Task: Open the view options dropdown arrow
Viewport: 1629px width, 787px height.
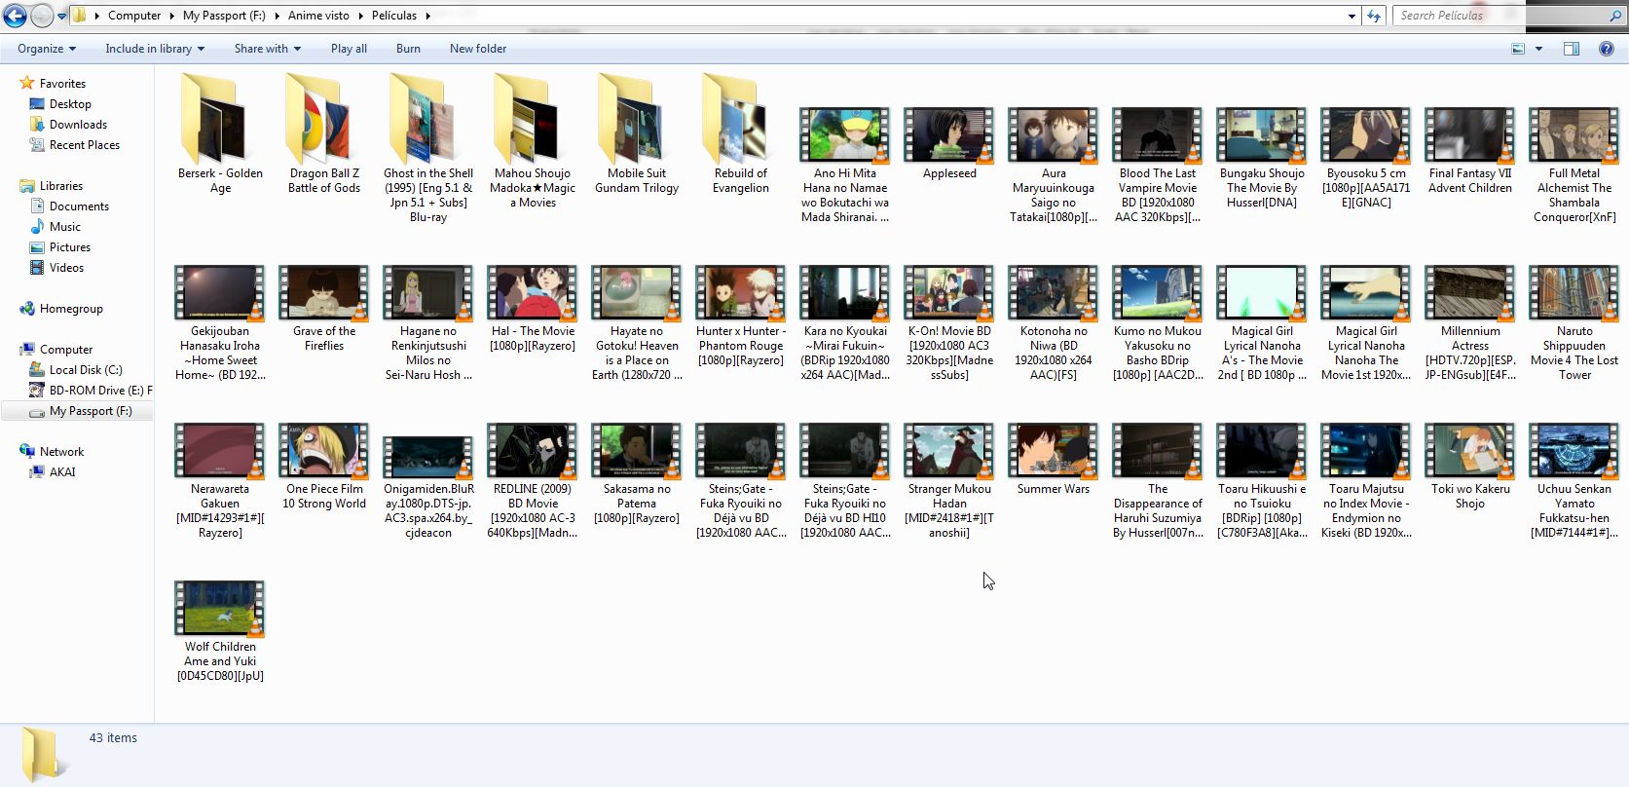Action: click(x=1538, y=49)
